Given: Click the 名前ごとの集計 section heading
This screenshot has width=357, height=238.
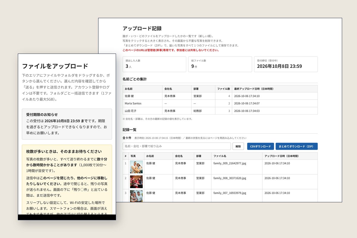Looking at the screenshot, I should 134,79.
